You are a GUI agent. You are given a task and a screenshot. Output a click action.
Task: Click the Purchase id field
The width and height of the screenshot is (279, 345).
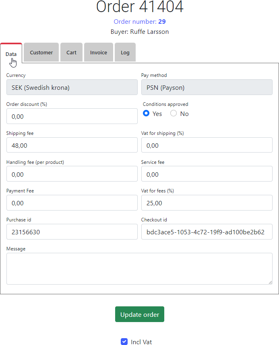click(72, 232)
